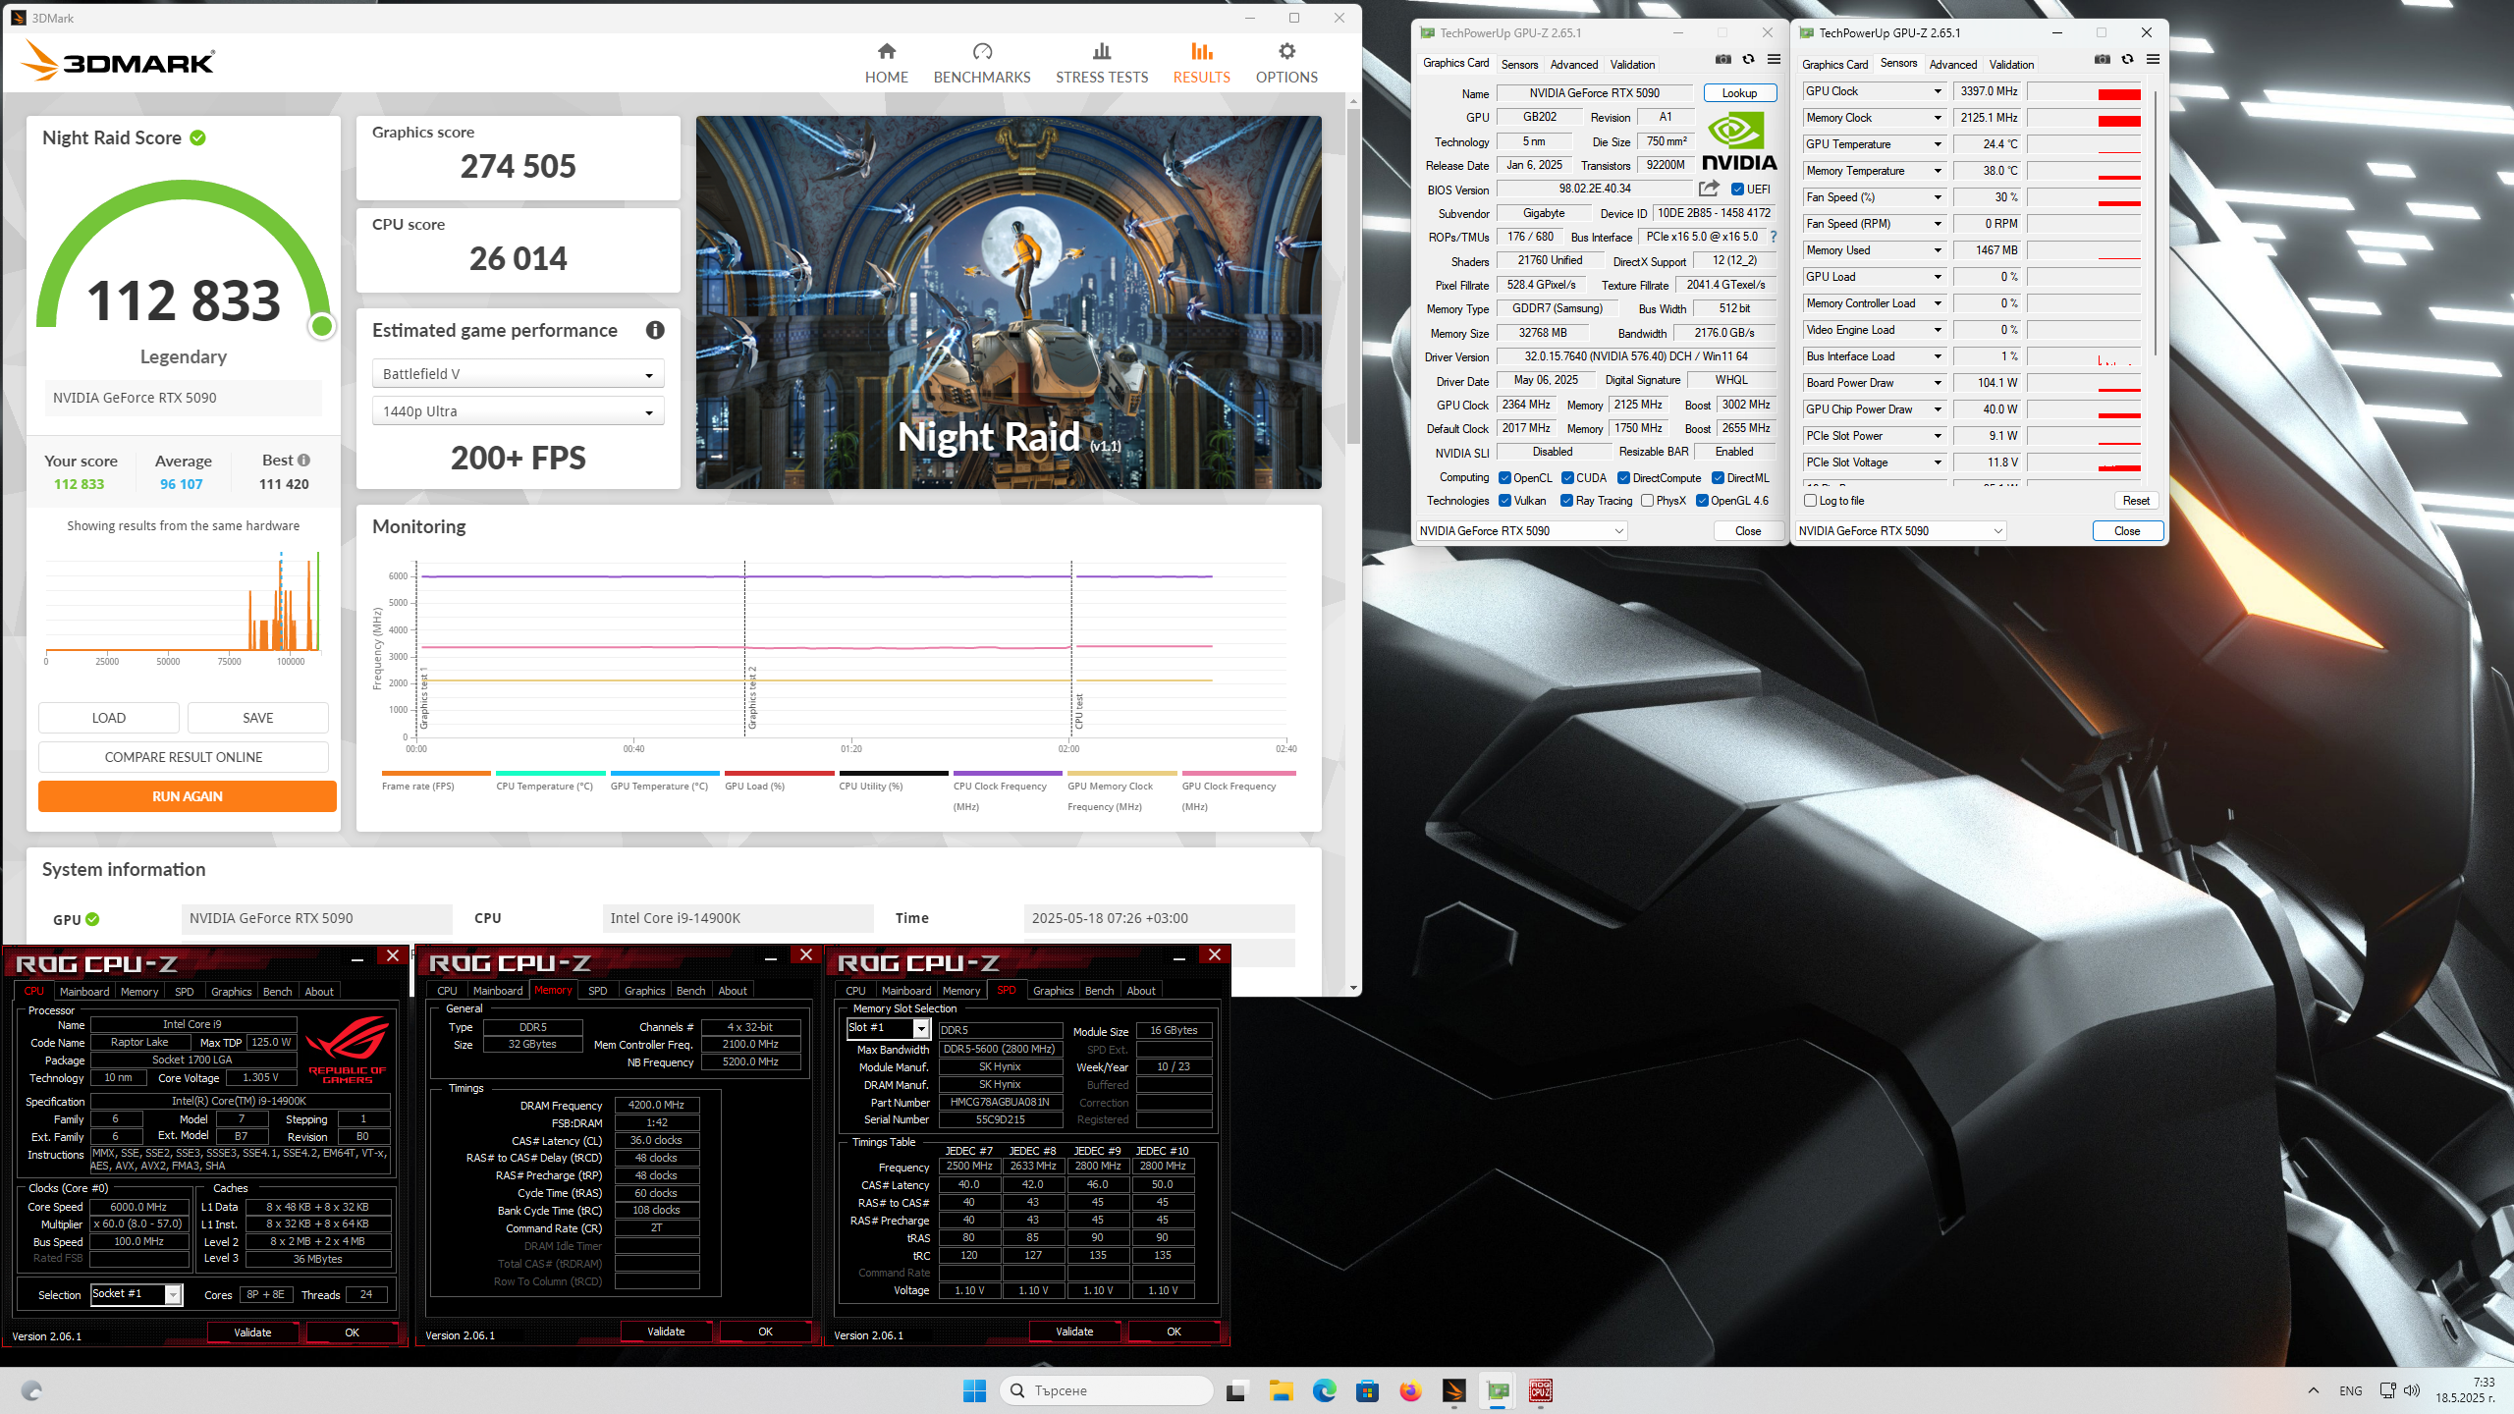
Task: Expand the Memory Clock sensor dropdown
Action: [1938, 118]
